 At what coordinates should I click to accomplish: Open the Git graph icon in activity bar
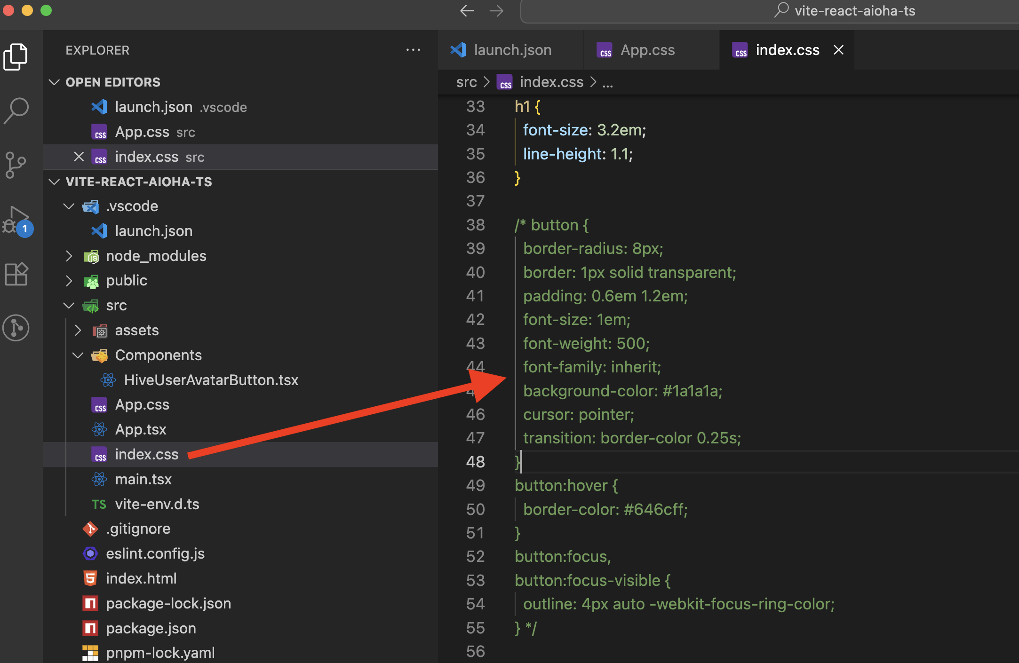pyautogui.click(x=16, y=328)
